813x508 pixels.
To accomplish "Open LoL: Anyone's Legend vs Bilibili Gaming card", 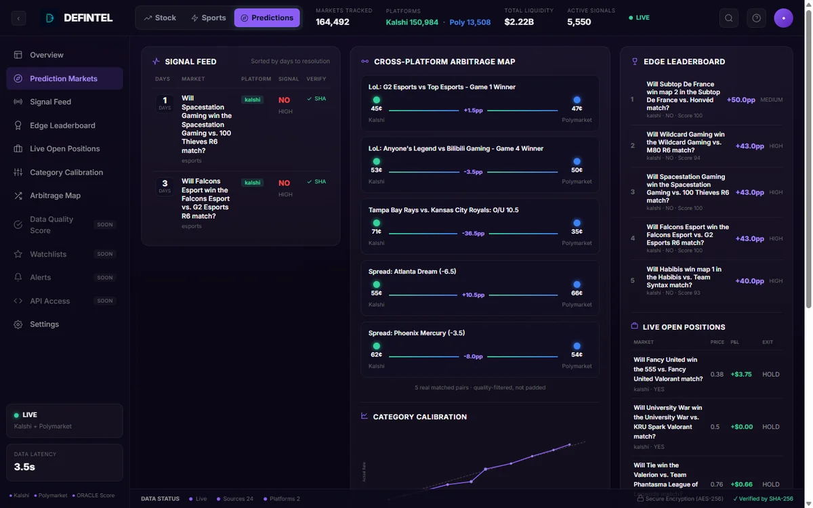I will pos(480,165).
